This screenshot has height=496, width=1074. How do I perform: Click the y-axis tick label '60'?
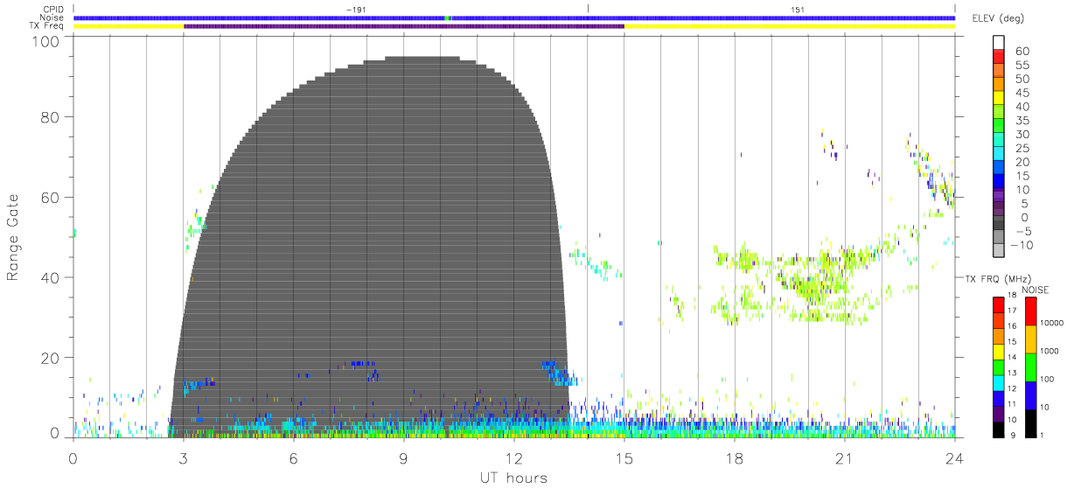coord(52,198)
